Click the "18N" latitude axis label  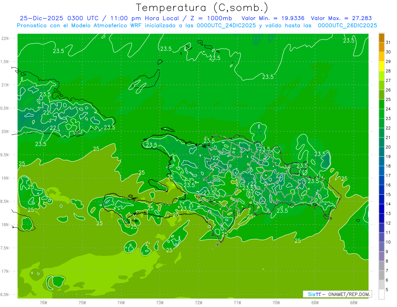[5, 225]
